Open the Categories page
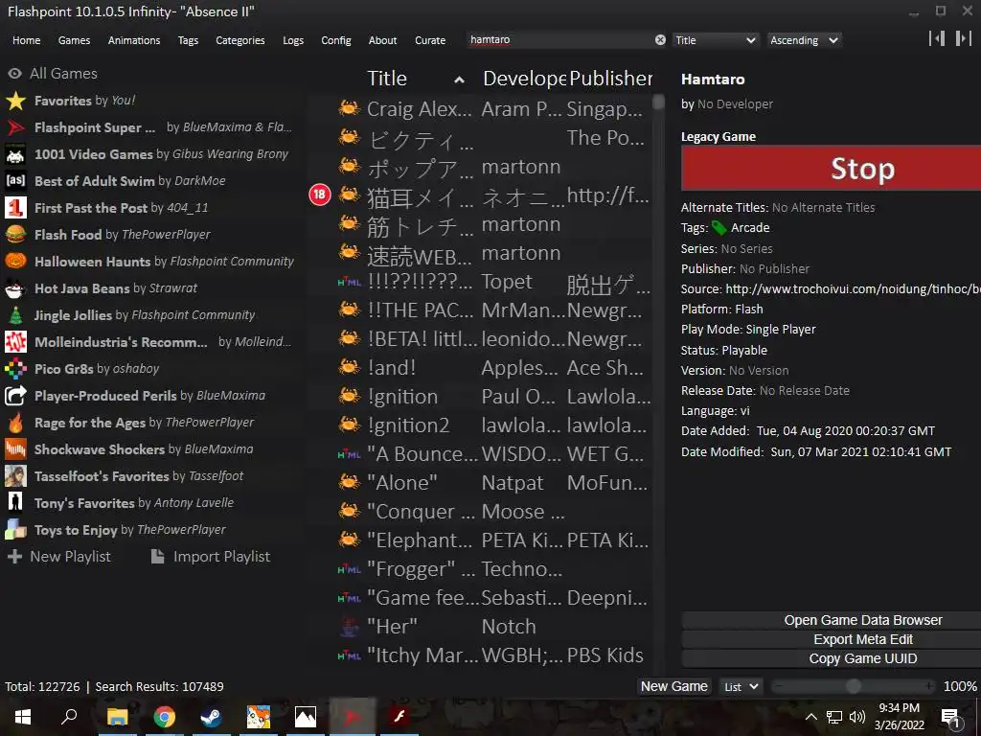Viewport: 981px width, 736px height. (x=240, y=40)
